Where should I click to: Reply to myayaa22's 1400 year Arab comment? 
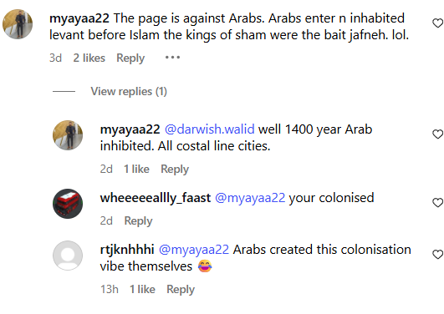click(x=175, y=170)
